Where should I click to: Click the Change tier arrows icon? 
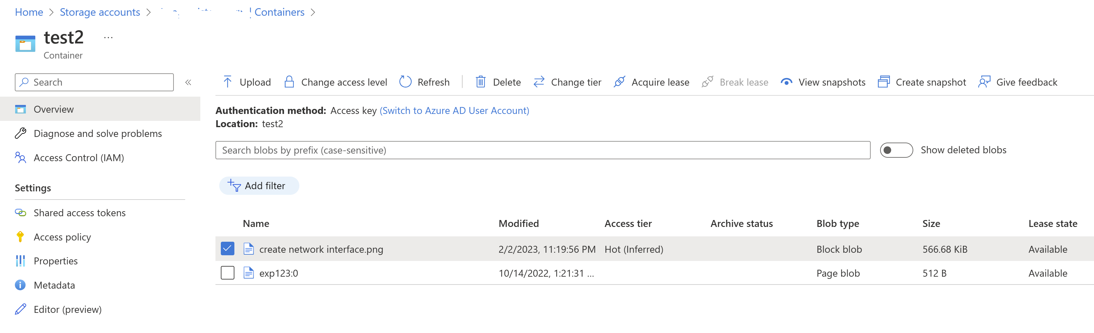539,82
